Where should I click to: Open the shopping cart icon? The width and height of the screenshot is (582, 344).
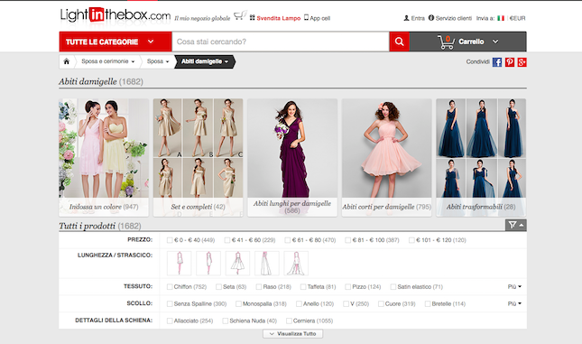pos(446,42)
